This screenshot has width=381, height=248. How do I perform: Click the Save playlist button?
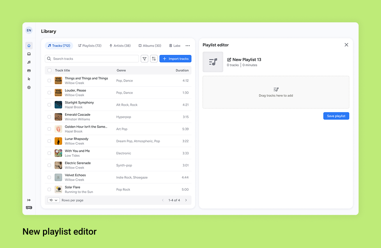coord(336,116)
